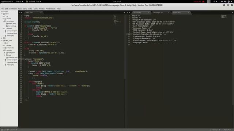
Task: Collapse vendor folder under twig_i18n
Action: [x=3, y=50]
